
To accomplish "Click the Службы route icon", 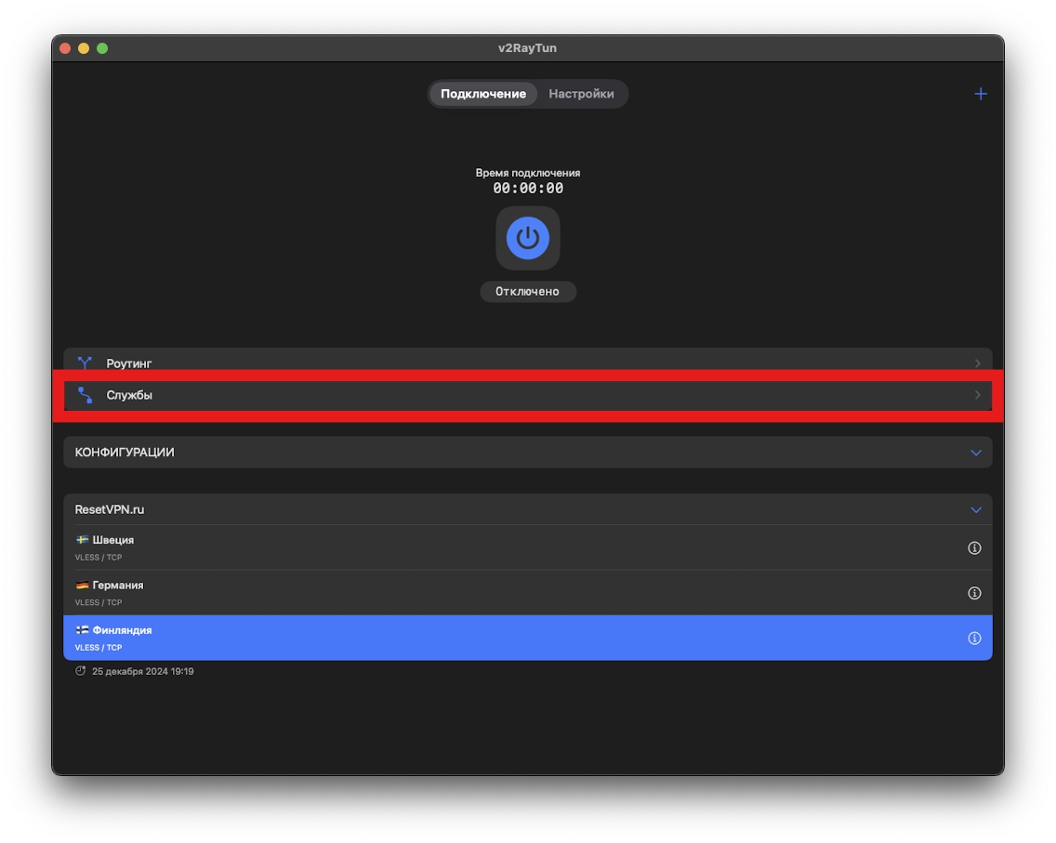I will click(86, 395).
